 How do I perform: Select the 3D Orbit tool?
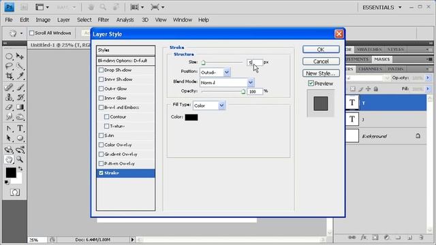tap(20, 150)
